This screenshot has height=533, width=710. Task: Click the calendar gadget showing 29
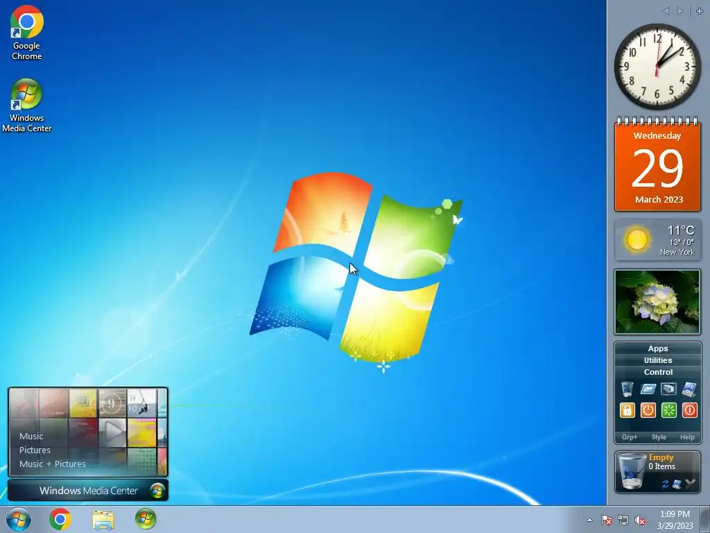pyautogui.click(x=657, y=164)
